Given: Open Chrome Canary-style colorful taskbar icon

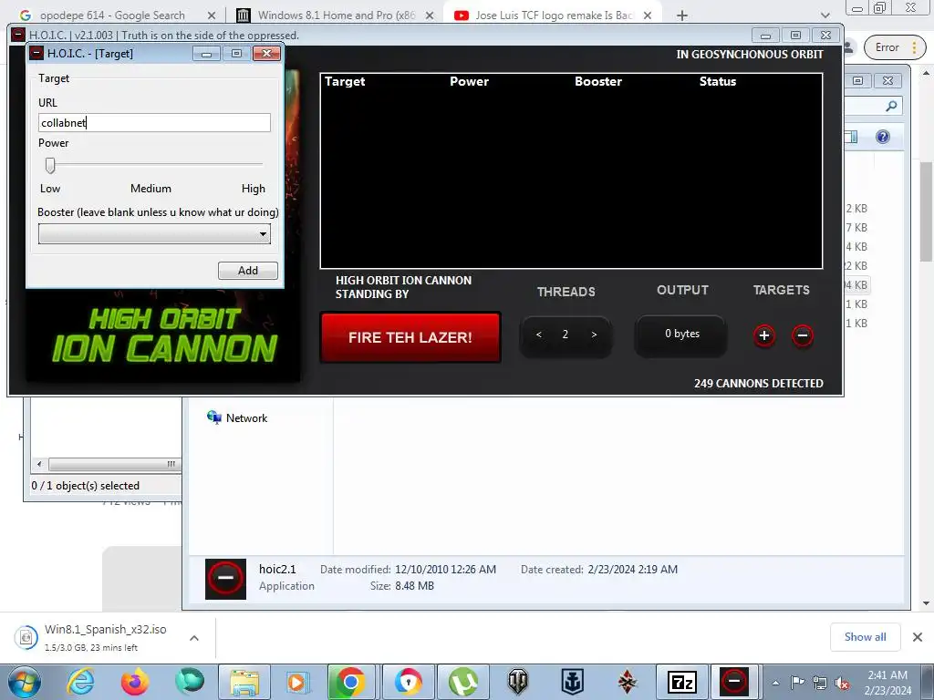Looking at the screenshot, I should coord(408,682).
